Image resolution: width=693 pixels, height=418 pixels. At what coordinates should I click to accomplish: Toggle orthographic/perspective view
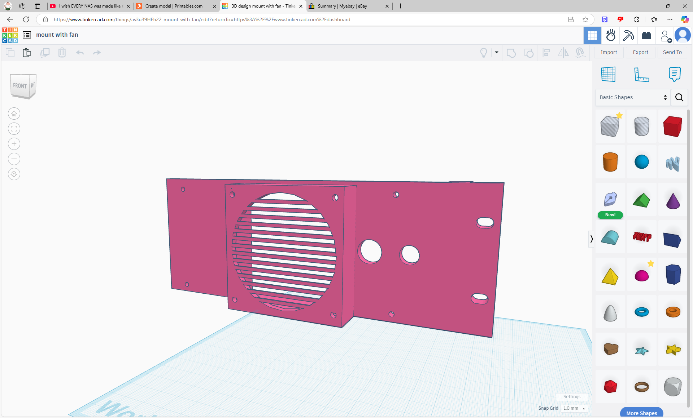pos(14,174)
